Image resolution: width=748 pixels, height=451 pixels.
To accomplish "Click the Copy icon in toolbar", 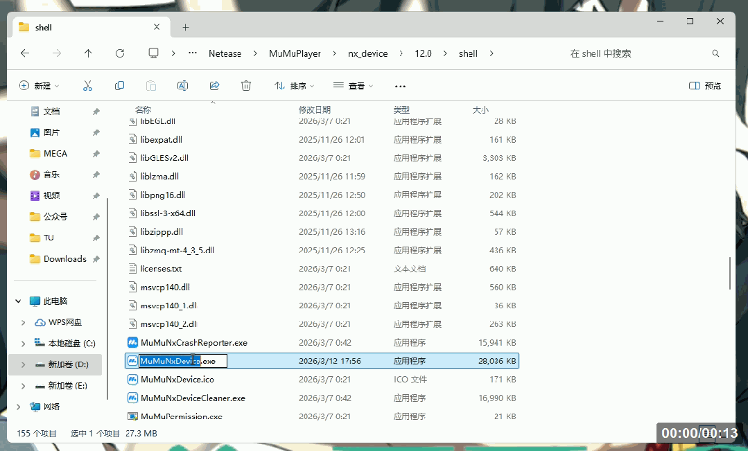I will (119, 86).
